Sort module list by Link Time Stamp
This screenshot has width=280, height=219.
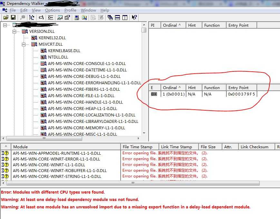(x=179, y=147)
